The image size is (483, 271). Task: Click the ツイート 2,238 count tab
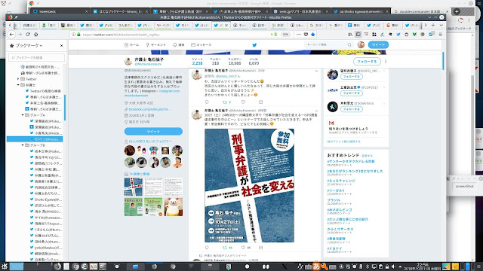(197, 62)
